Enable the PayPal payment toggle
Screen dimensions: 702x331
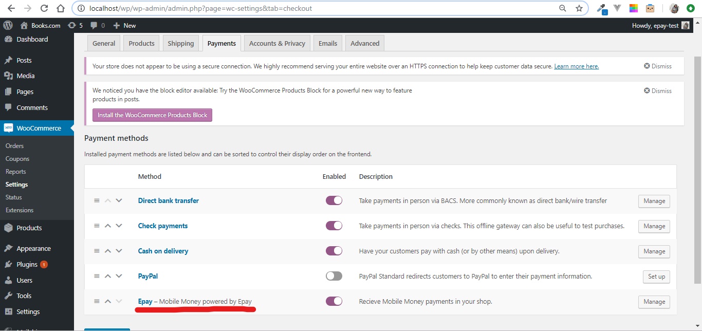(334, 276)
